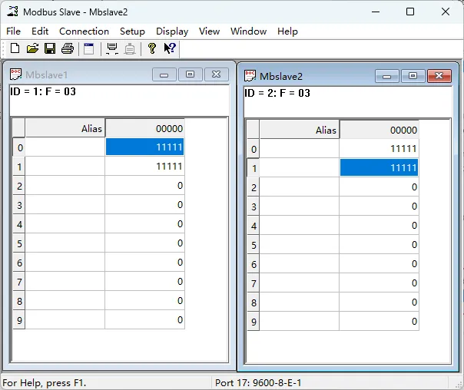Click the Modbus Slave app icon in title bar
The width and height of the screenshot is (464, 390).
(13, 12)
